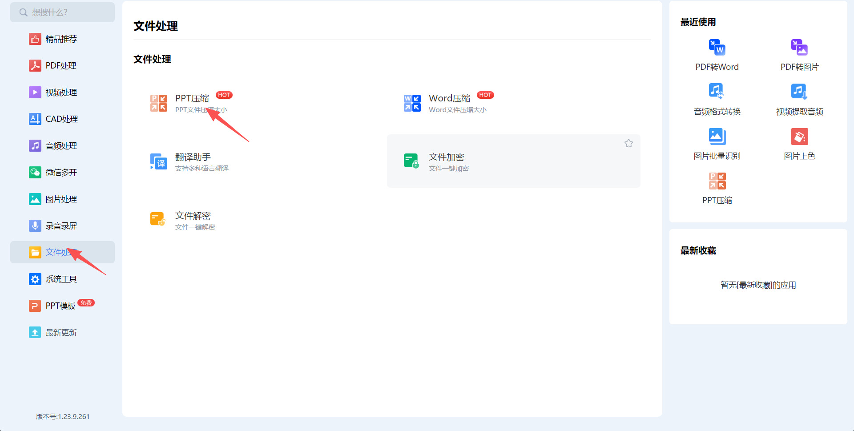Open the 录音录屏 label

click(61, 226)
